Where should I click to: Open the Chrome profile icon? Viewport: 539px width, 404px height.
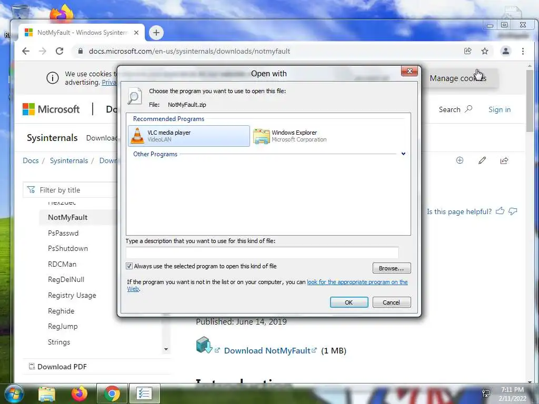[506, 51]
